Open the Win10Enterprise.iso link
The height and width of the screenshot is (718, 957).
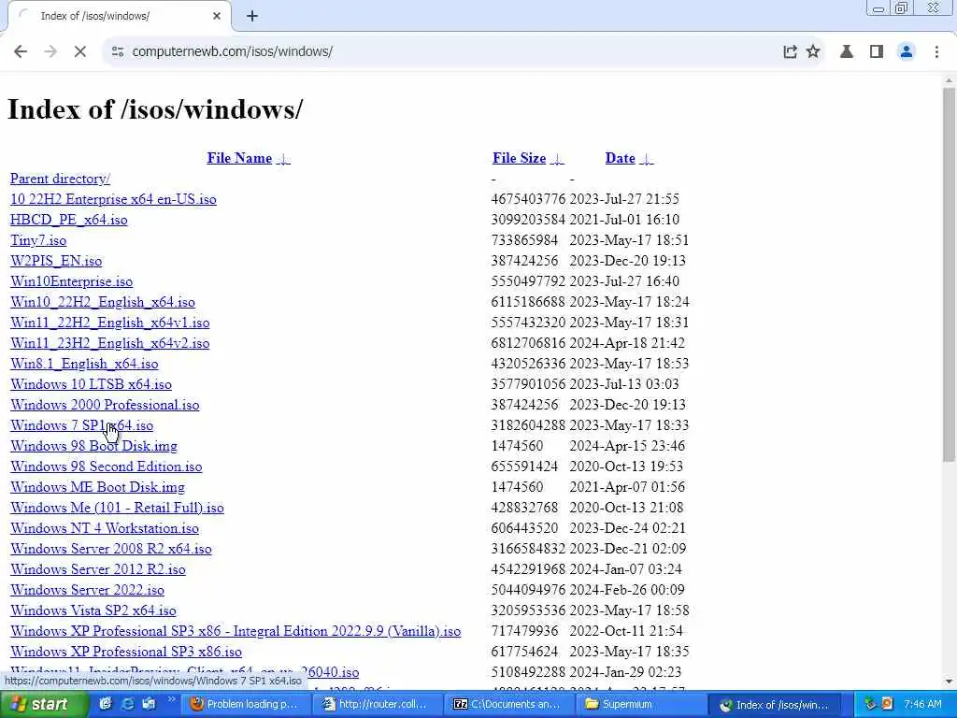(71, 281)
